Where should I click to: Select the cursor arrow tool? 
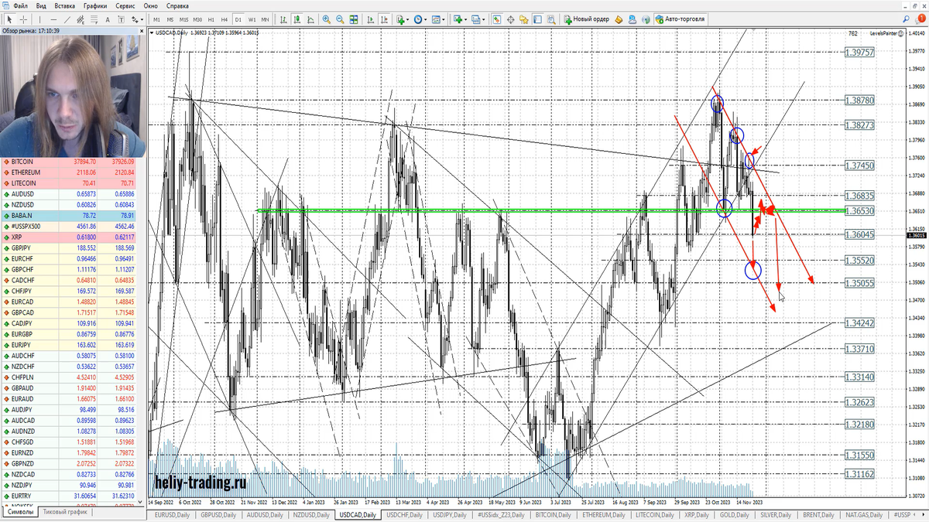pos(9,19)
